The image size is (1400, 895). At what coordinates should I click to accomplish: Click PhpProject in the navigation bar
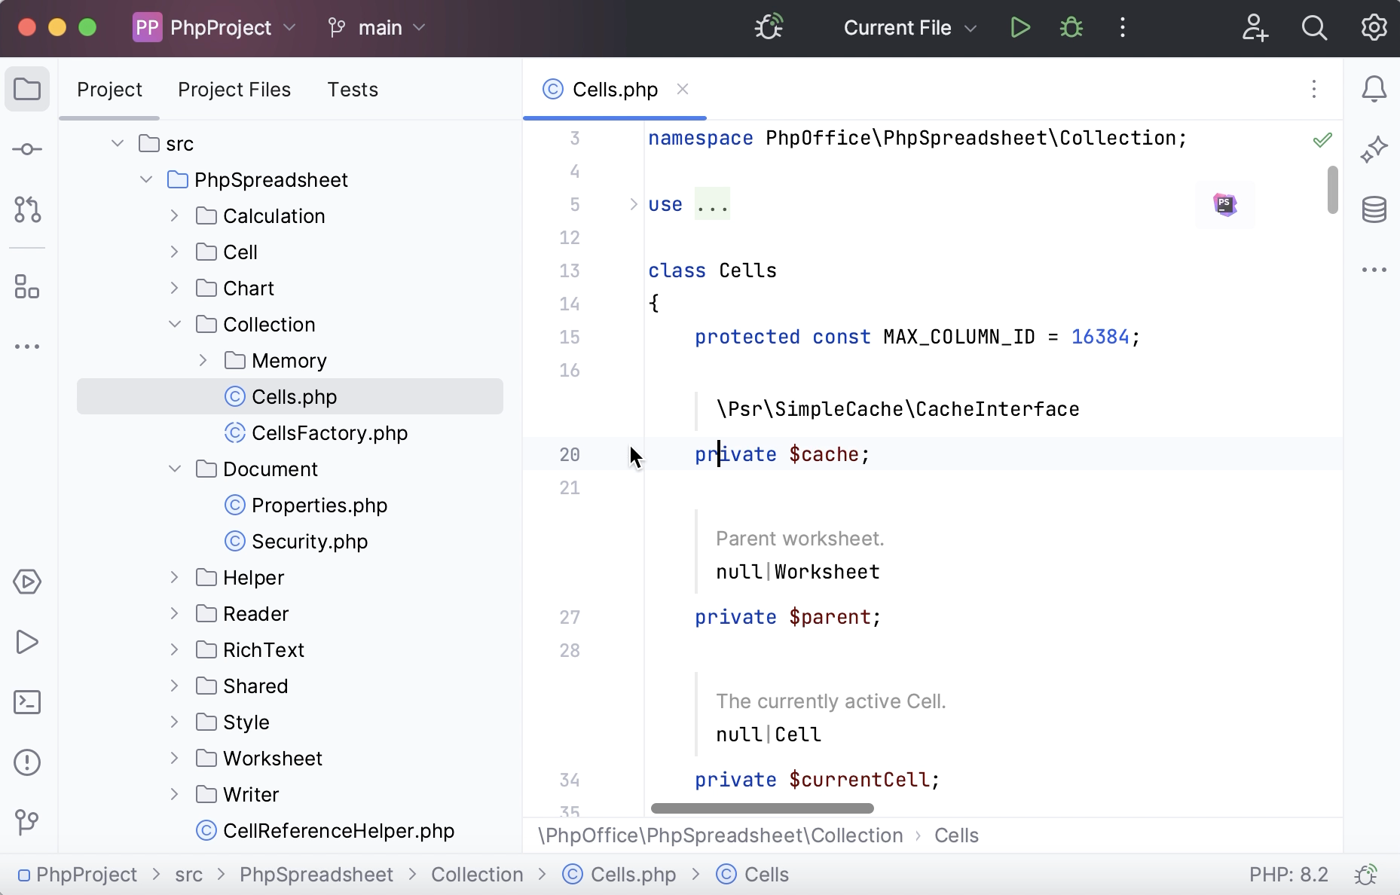(78, 875)
